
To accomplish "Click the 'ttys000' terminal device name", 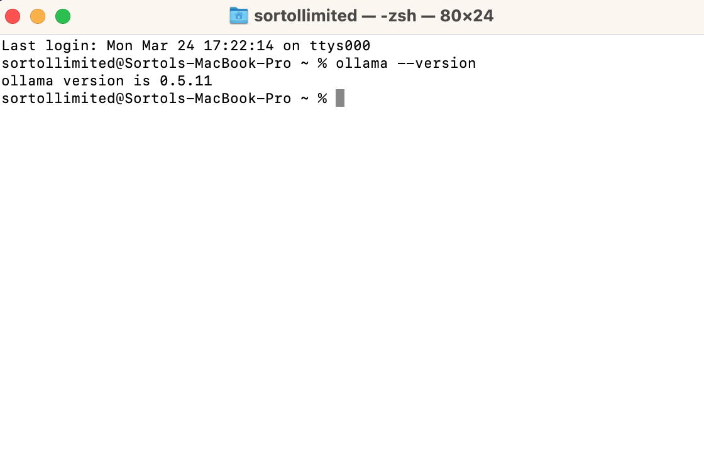I will click(340, 45).
